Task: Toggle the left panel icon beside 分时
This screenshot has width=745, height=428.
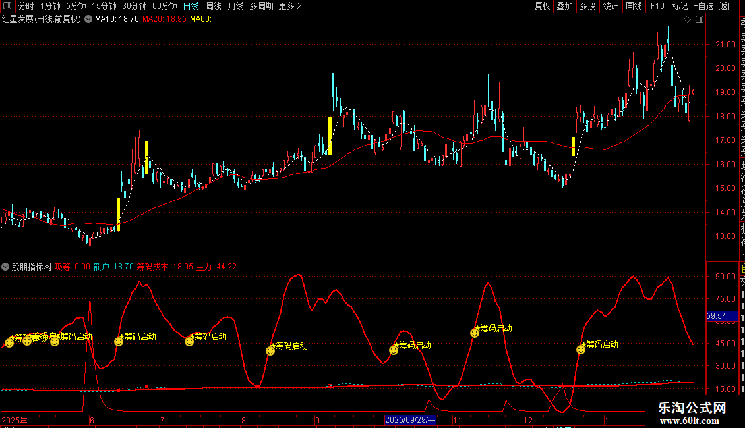Action: (x=7, y=6)
